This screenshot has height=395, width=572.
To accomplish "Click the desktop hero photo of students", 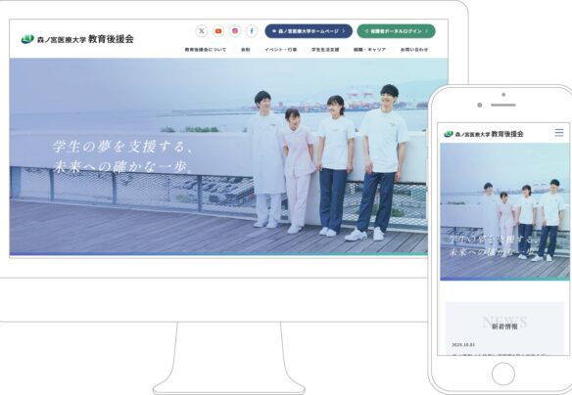I will [x=229, y=156].
